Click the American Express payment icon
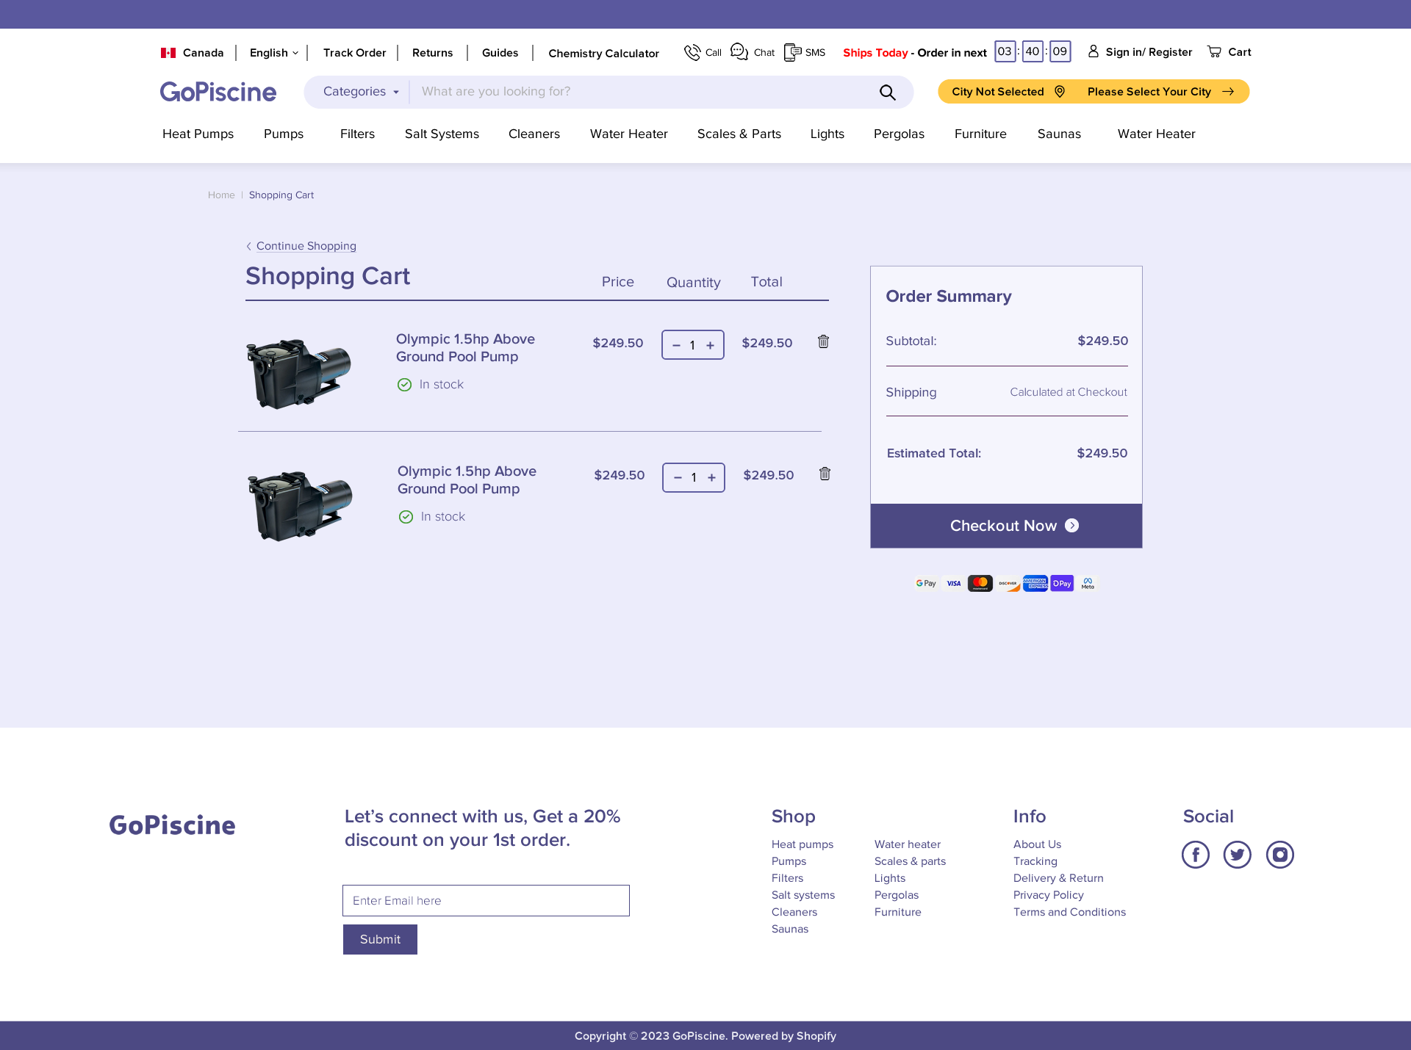This screenshot has width=1411, height=1050. pyautogui.click(x=1035, y=584)
